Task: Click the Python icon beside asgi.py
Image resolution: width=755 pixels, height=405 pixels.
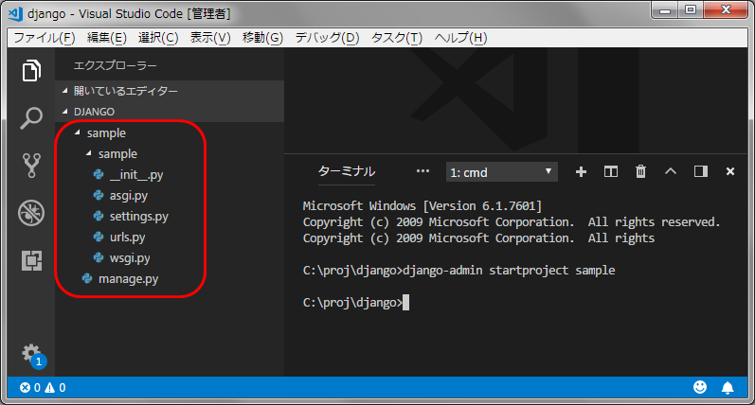Action: click(99, 195)
